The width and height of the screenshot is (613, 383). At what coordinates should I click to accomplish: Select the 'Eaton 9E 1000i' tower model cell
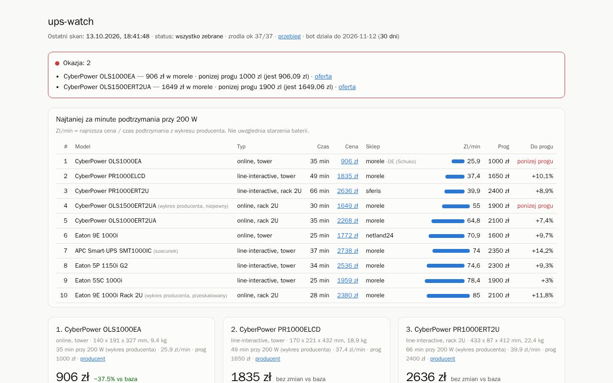(96, 236)
